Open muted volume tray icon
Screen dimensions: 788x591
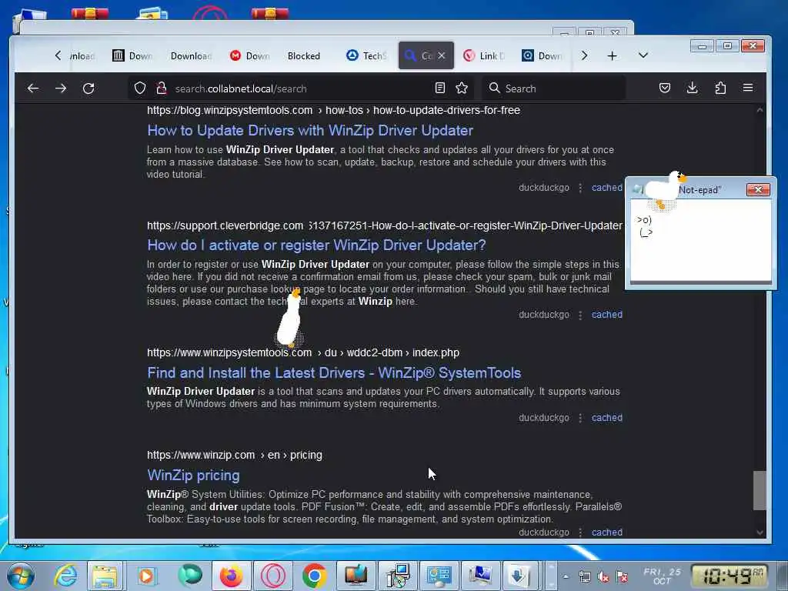click(x=603, y=576)
